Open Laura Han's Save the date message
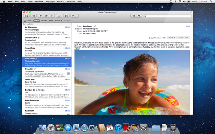This screenshot has height=134, width=215. pos(47,83)
